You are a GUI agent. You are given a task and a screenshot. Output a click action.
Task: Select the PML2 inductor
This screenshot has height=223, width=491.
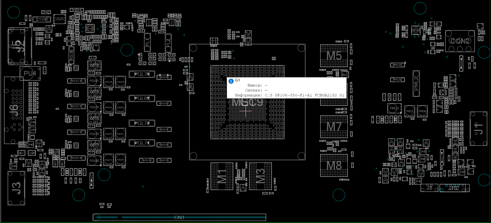pos(416,84)
